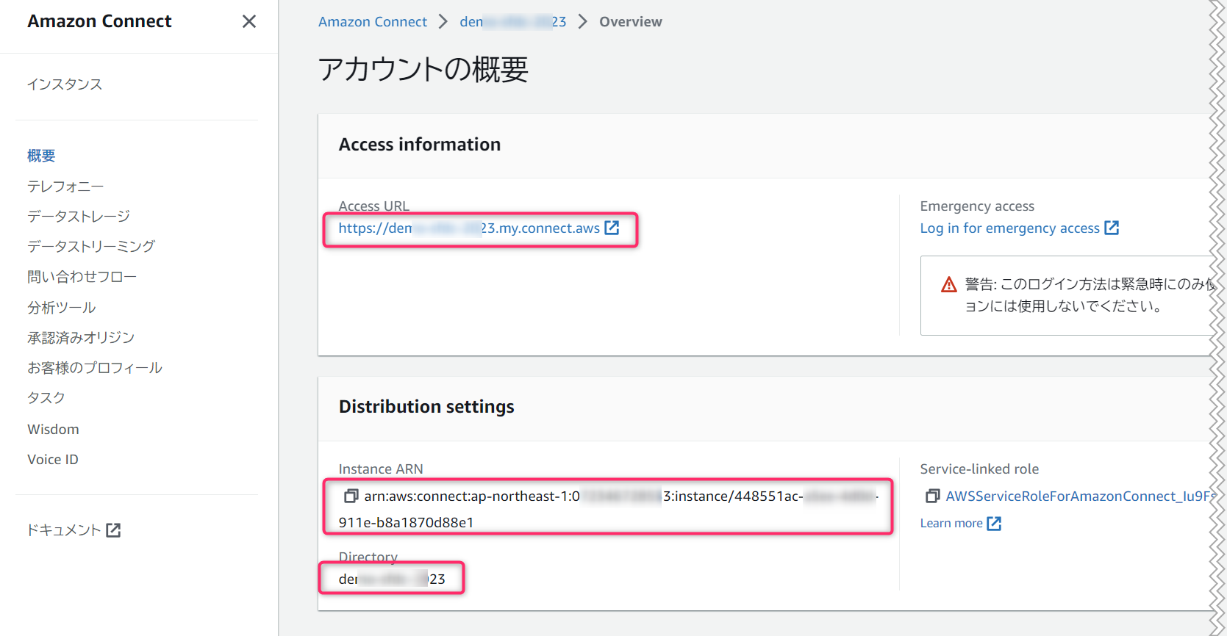Copy the service-linked role name icon

932,496
